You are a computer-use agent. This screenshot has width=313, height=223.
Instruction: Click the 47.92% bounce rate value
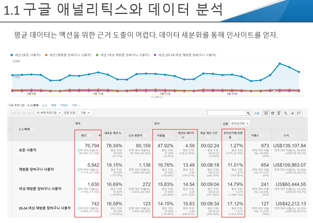[x=166, y=146]
